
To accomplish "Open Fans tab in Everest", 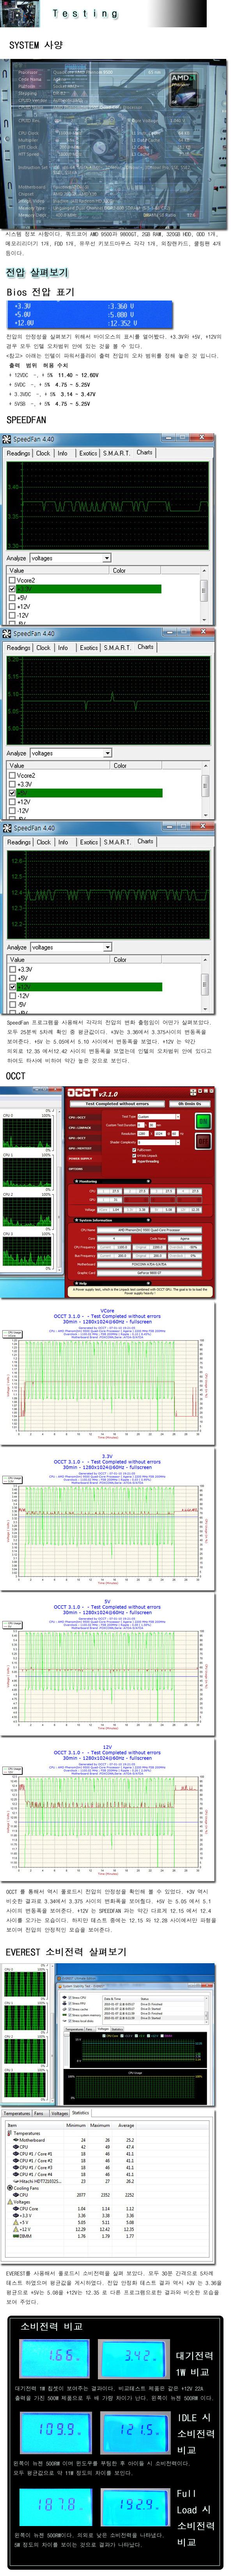I will pyautogui.click(x=39, y=2114).
